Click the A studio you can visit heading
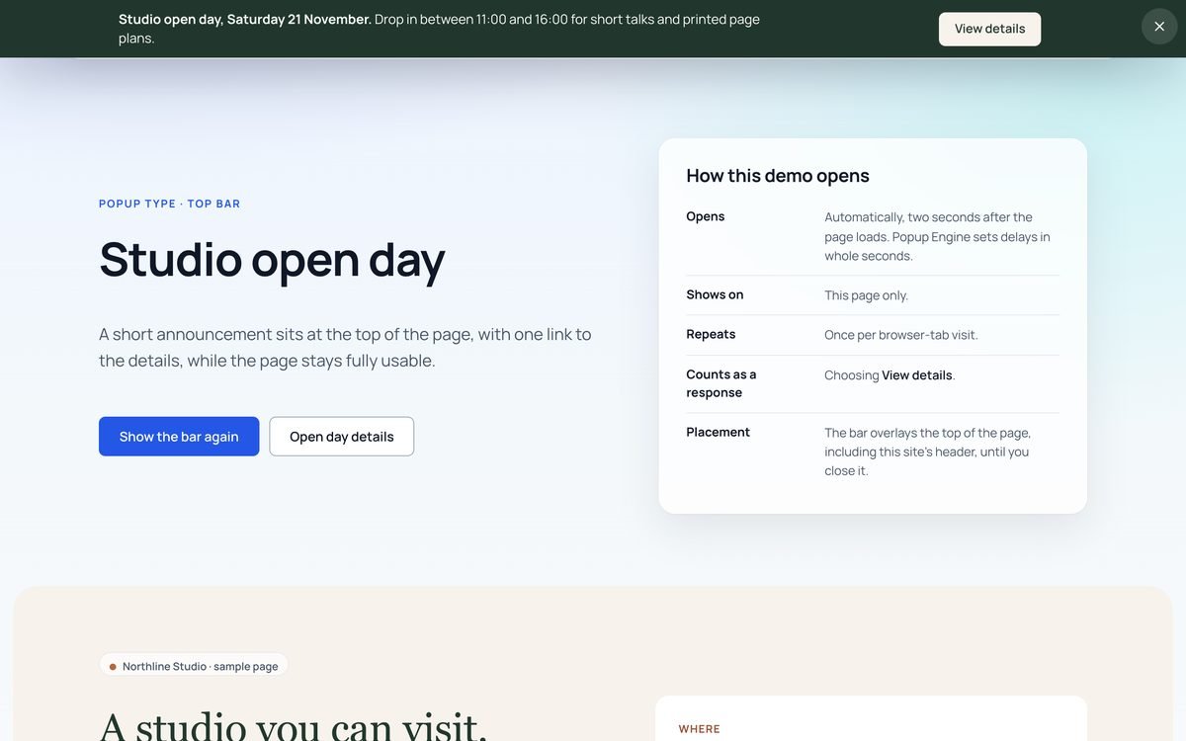Image resolution: width=1186 pixels, height=741 pixels. (294, 726)
